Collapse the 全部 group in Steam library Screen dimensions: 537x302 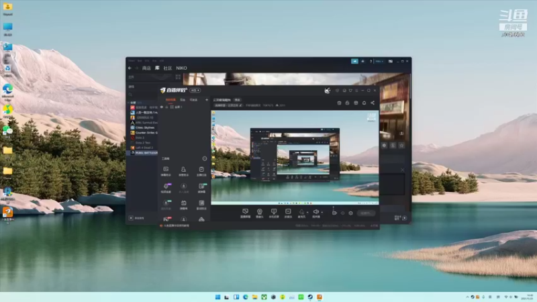point(129,103)
